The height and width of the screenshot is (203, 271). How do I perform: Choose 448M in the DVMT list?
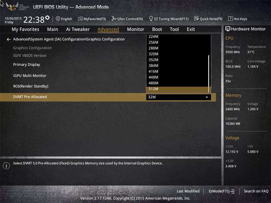177,77
